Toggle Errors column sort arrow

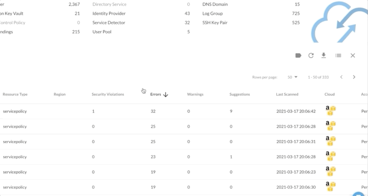[166, 95]
